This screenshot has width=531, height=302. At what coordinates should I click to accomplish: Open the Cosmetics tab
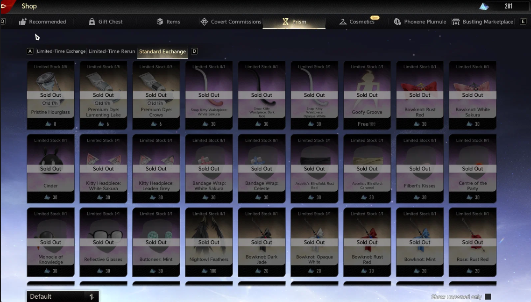(357, 22)
